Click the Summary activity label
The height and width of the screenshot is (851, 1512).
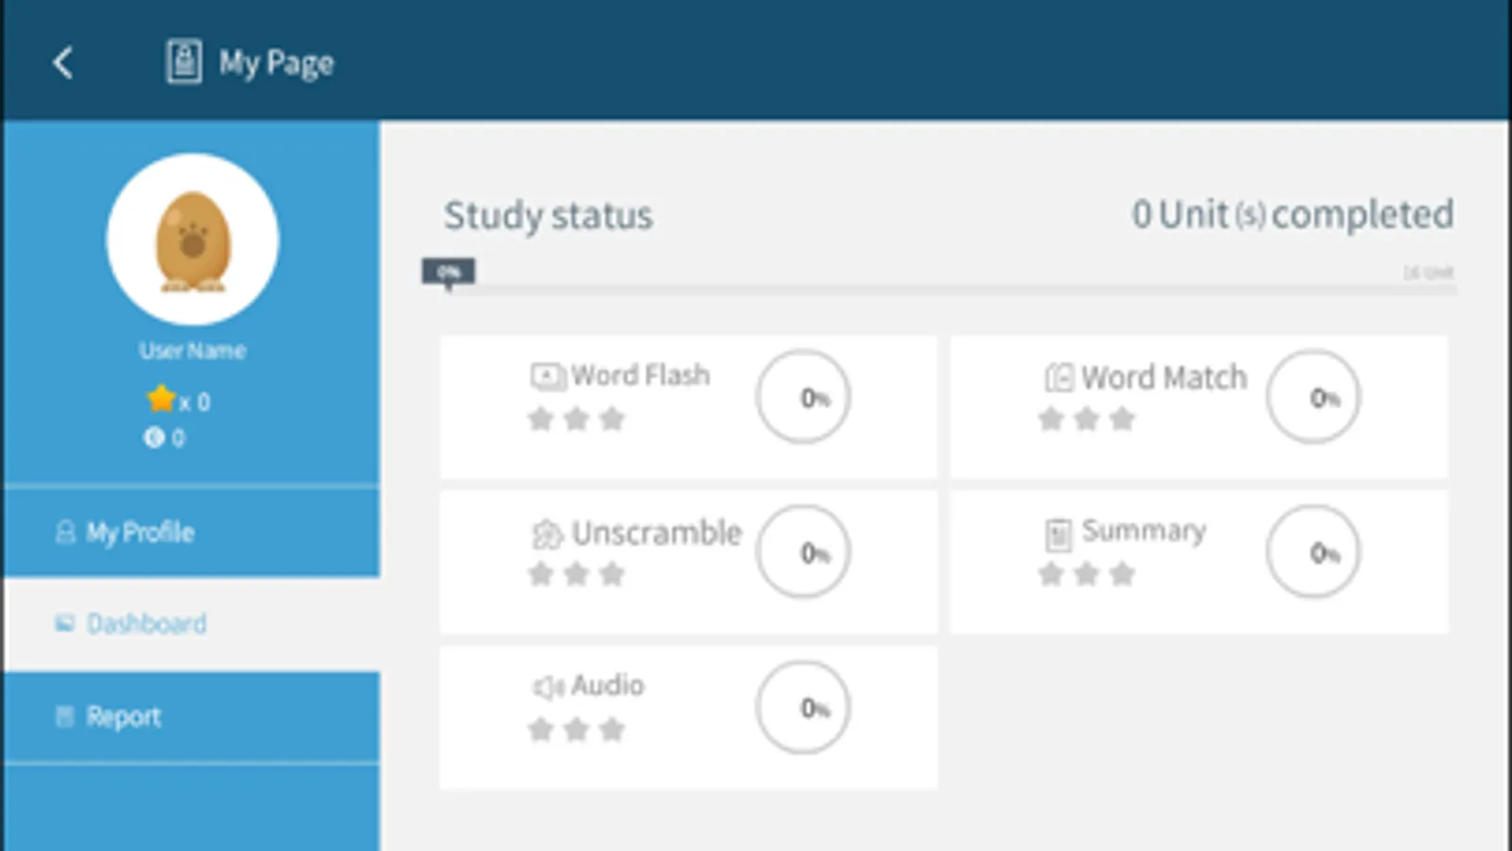[x=1143, y=531]
